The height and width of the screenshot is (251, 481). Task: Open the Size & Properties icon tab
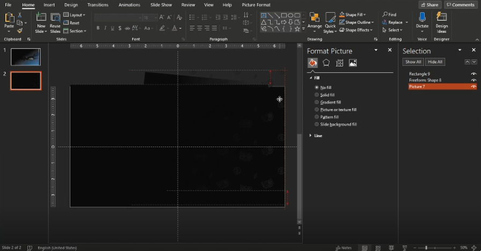[x=339, y=63]
